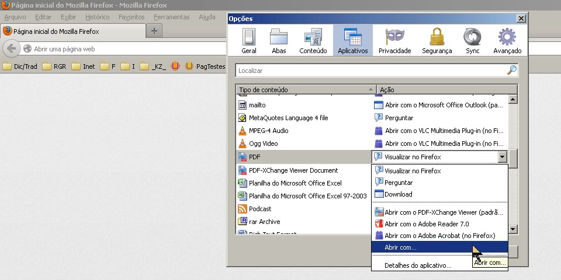This screenshot has height=280, width=561.
Task: Open the Avançado gear panel
Action: point(507,41)
